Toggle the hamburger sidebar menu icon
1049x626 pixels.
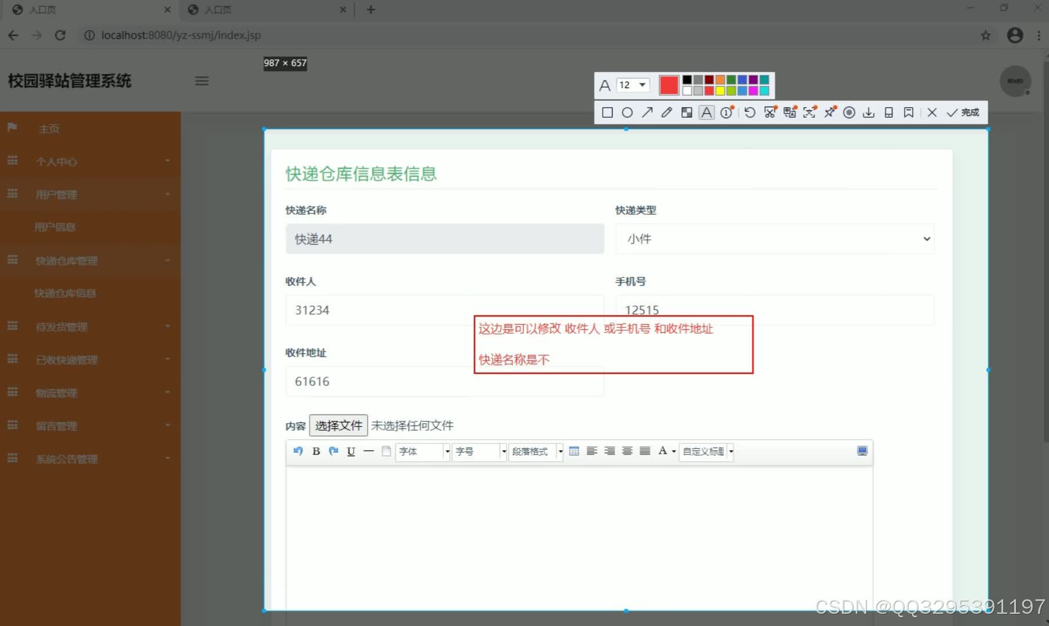[x=202, y=81]
